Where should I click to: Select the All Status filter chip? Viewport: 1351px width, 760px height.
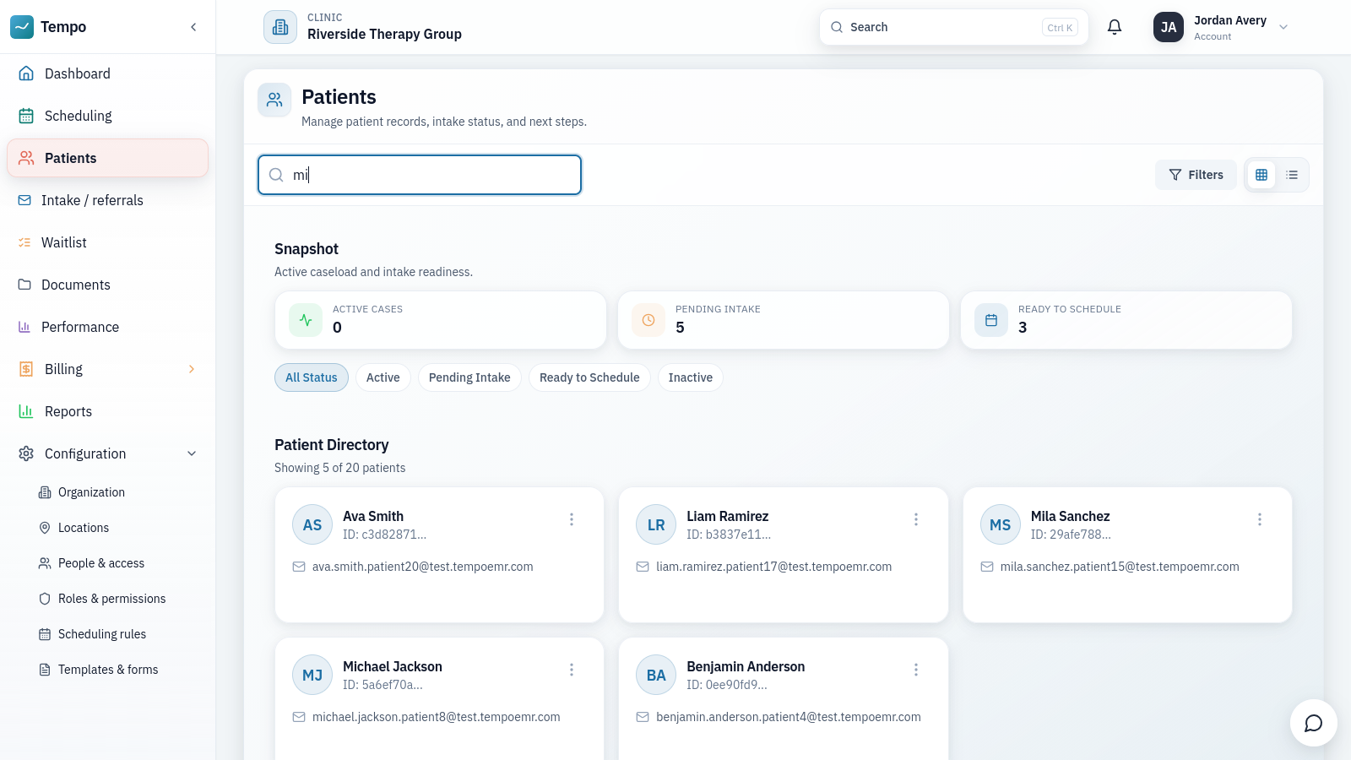click(x=312, y=377)
